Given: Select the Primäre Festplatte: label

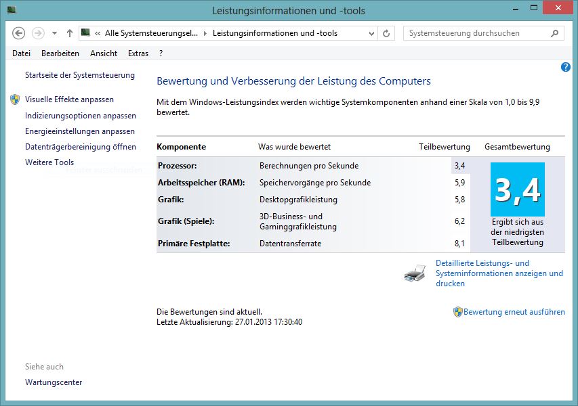Looking at the screenshot, I should (194, 244).
